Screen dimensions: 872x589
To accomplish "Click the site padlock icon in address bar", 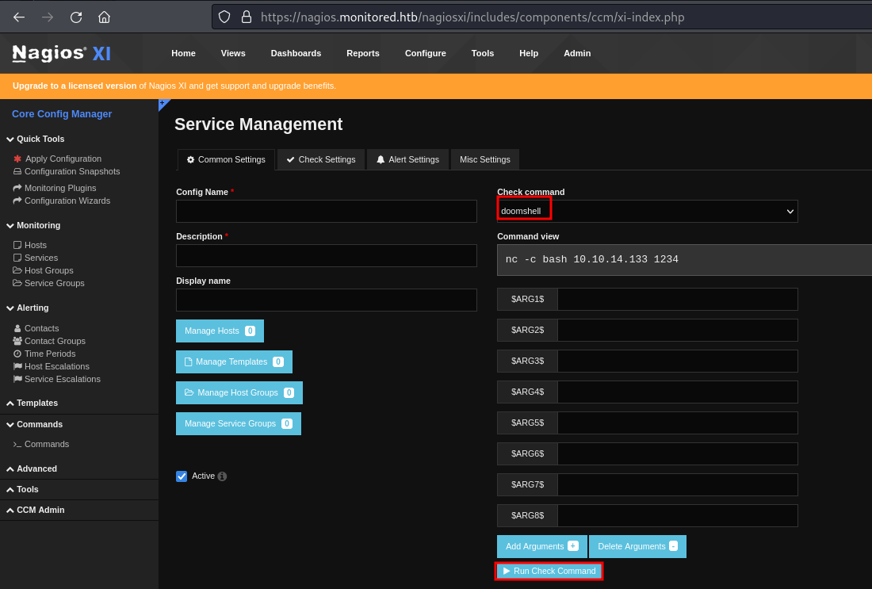I will point(246,17).
